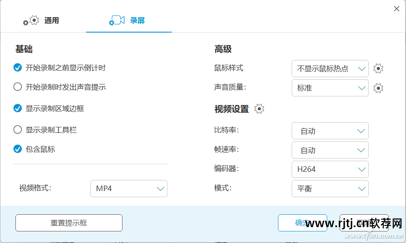Expand the 帧速率 (frame rate) dropdown
This screenshot has width=406, height=243.
point(330,150)
